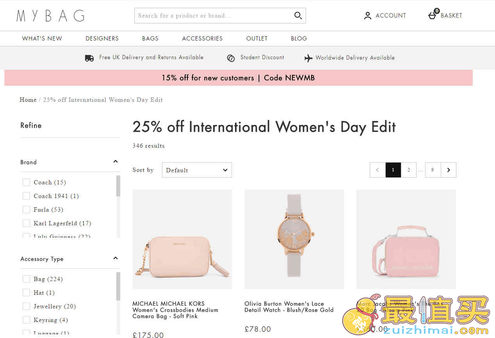Viewport: 495px width, 338px height.
Task: Tick the Karl Lagerfeld (17) checkbox
Action: click(26, 223)
